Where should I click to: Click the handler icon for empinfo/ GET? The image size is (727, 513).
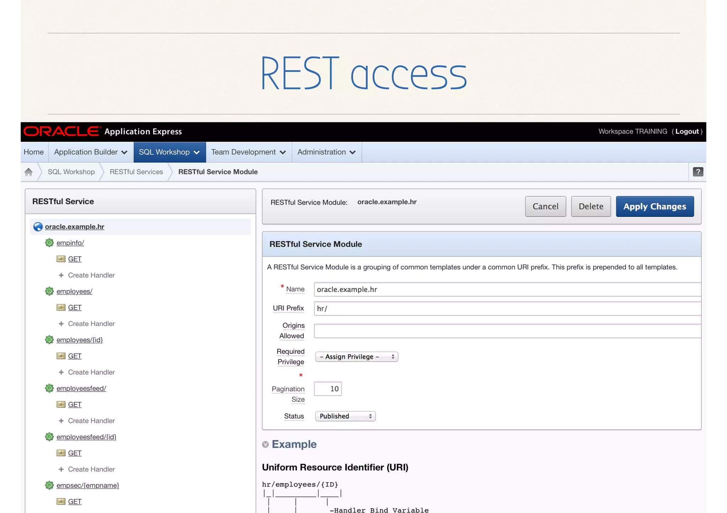coord(61,259)
